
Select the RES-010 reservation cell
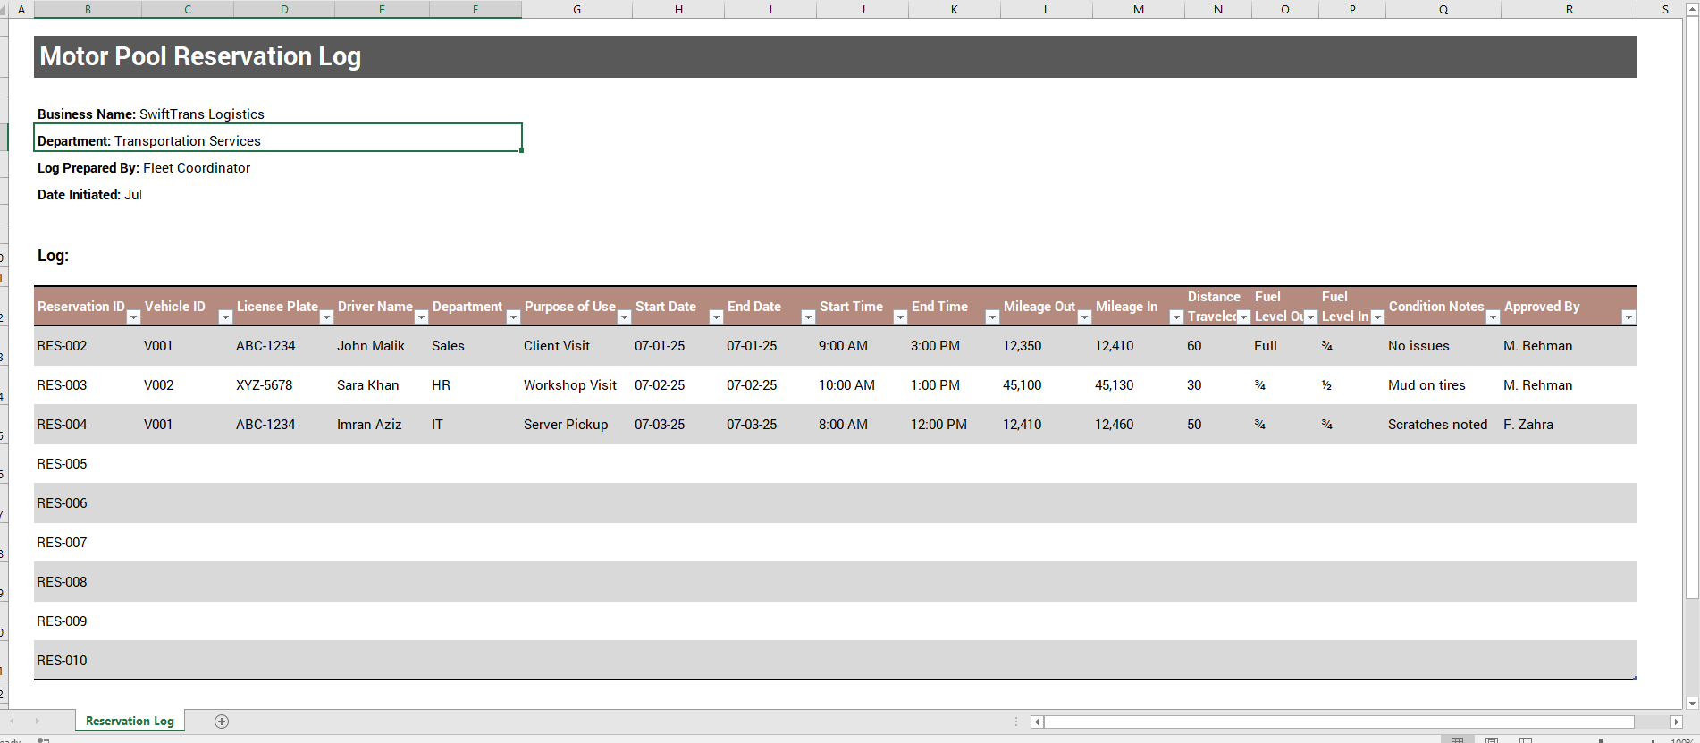coord(88,661)
